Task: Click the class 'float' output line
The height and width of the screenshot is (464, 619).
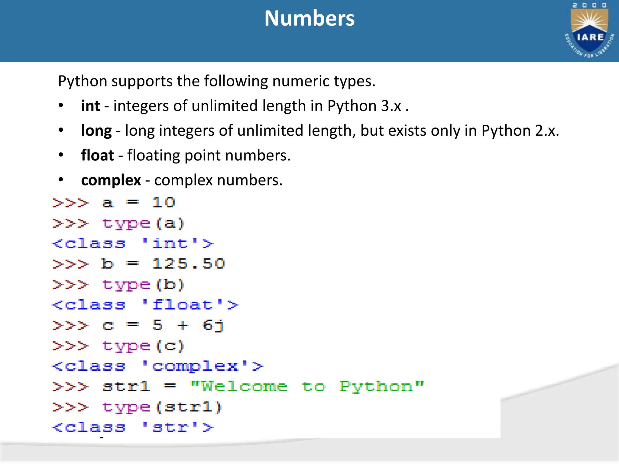Action: (145, 305)
